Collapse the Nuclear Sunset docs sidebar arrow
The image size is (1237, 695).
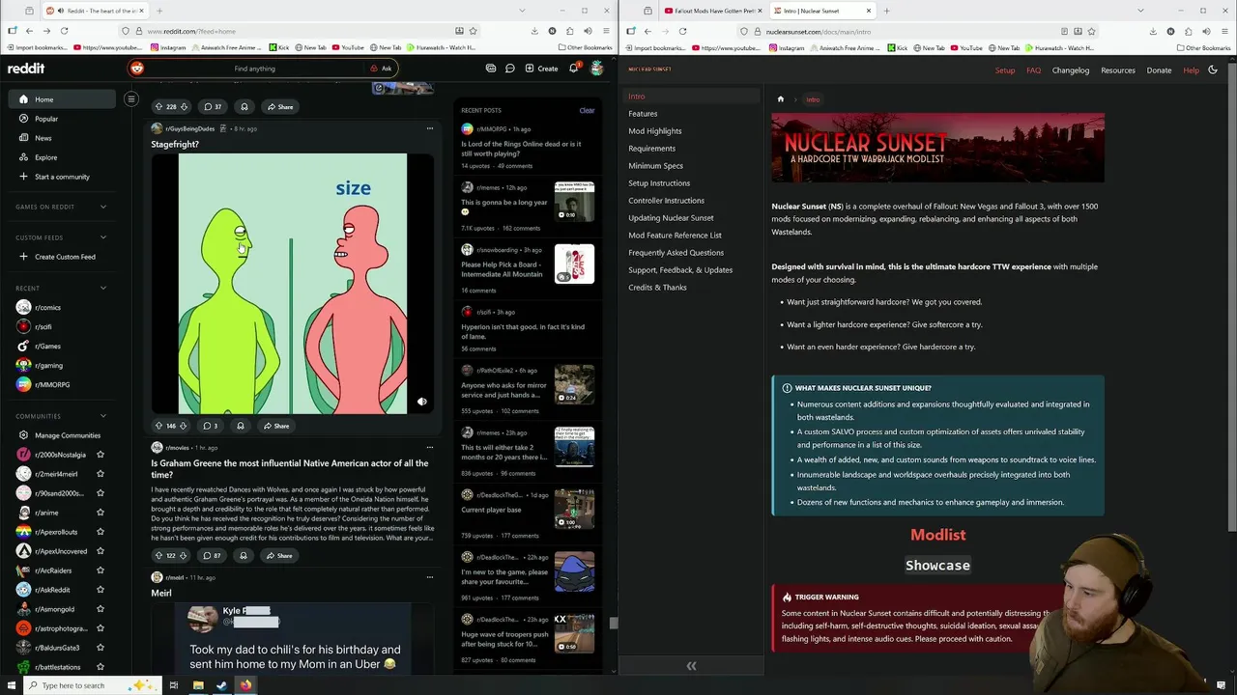(691, 666)
